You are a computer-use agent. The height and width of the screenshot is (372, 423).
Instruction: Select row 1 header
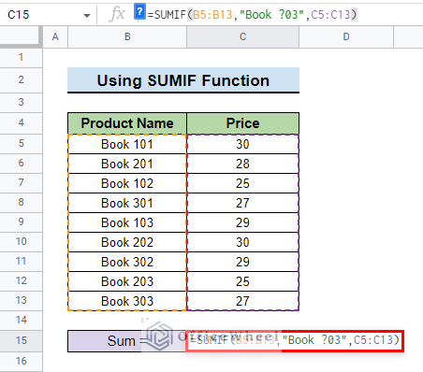click(21, 58)
